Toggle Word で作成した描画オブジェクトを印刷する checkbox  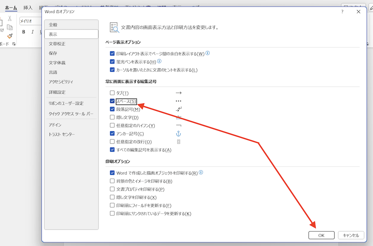point(112,173)
